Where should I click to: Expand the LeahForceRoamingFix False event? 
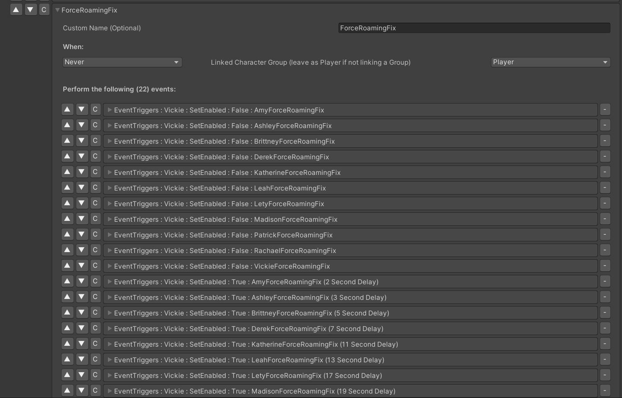click(110, 188)
